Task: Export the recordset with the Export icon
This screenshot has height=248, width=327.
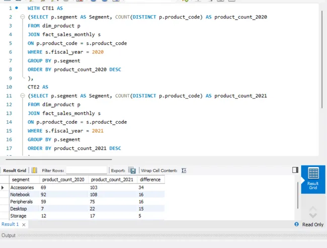Action: click(132, 171)
